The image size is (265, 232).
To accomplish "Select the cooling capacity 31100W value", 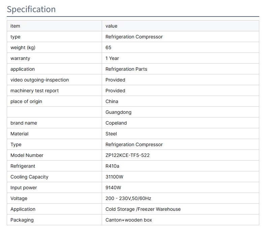I will [114, 177].
